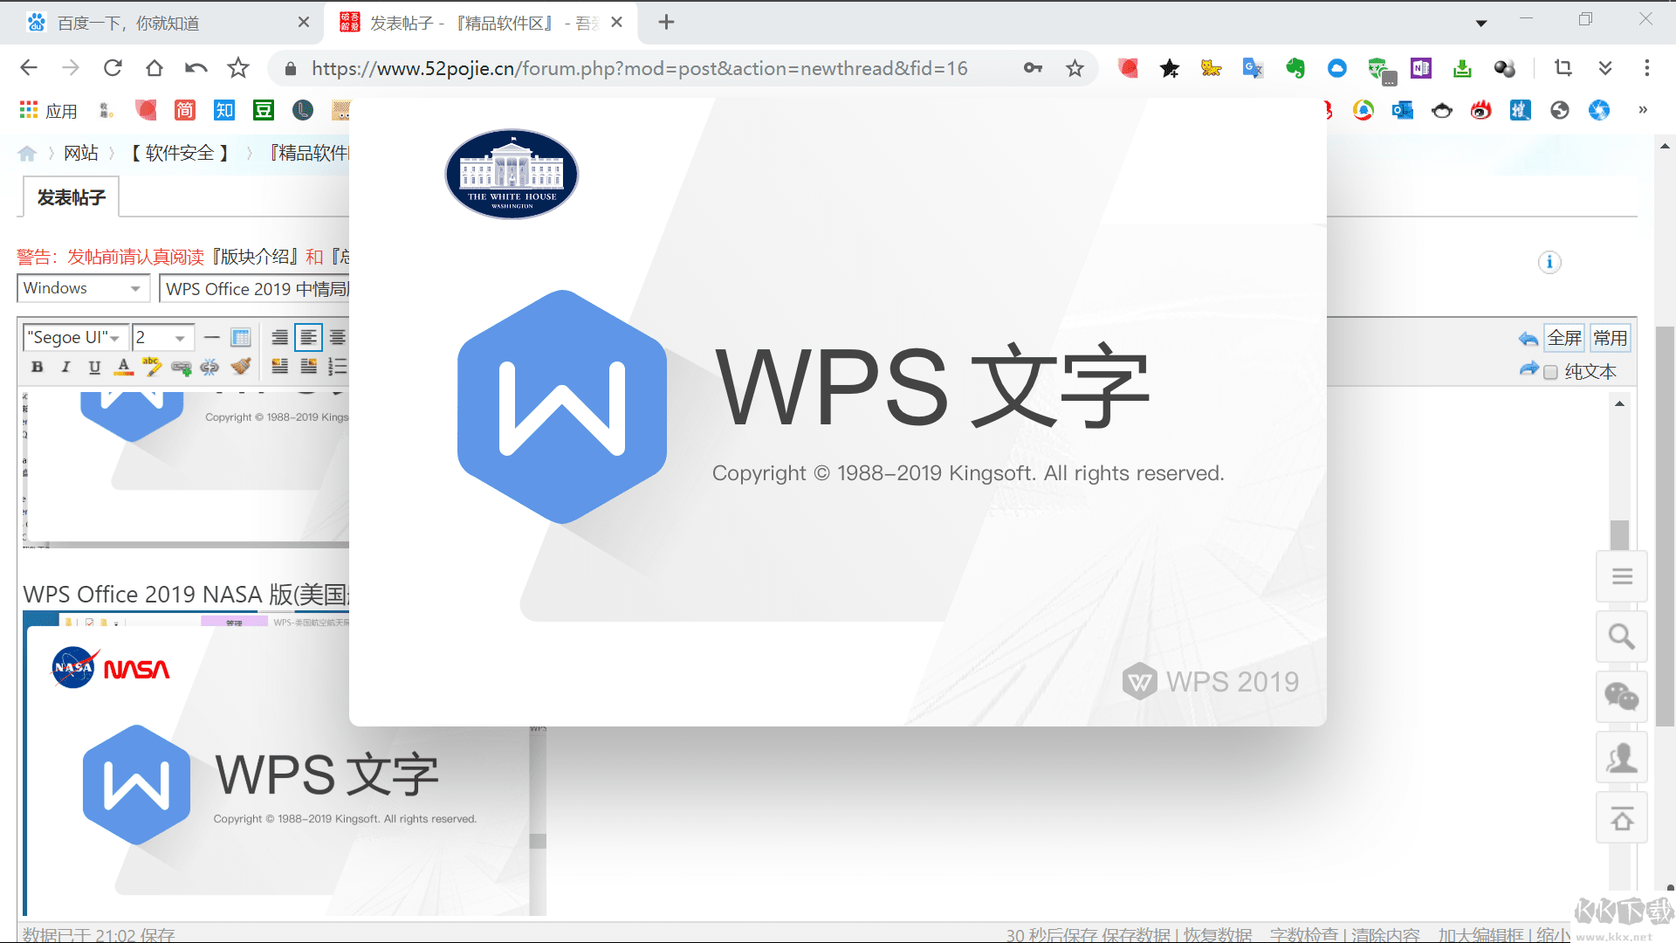Open the info icon beside the title
Viewport: 1676px width, 943px height.
point(1549,262)
